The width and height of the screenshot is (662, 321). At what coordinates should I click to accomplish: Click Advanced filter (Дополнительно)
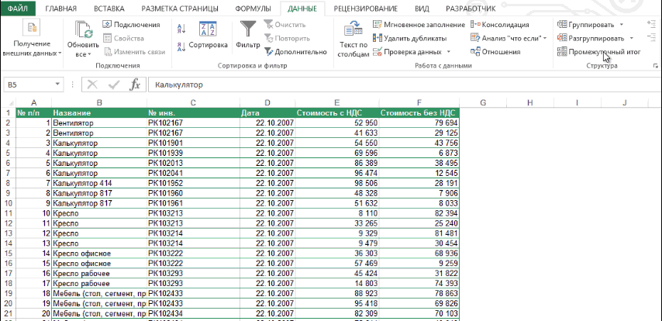pyautogui.click(x=295, y=51)
